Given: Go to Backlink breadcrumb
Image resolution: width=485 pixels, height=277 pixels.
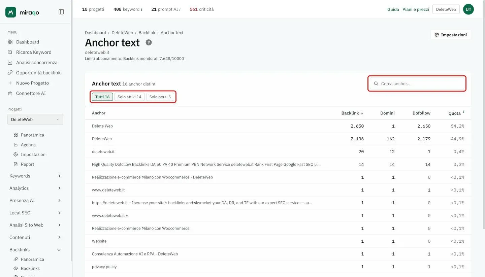Looking at the screenshot, I should point(147,33).
